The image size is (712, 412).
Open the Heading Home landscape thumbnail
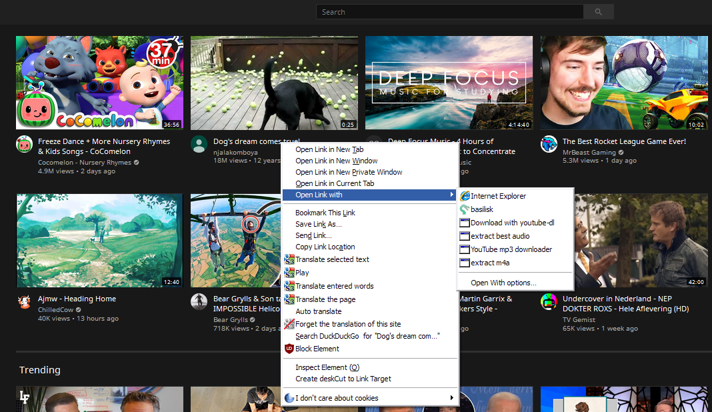[99, 241]
